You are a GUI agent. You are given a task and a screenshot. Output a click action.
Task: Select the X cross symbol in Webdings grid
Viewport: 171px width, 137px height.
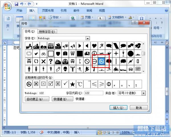pos(43,61)
